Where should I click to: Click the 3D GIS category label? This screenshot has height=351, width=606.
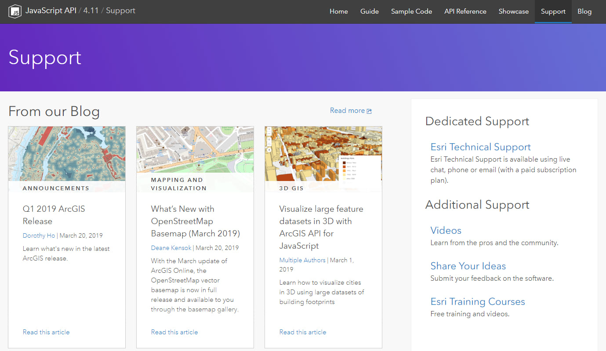(292, 188)
